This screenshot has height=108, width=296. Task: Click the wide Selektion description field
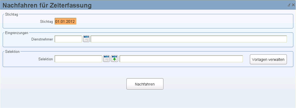point(181,59)
